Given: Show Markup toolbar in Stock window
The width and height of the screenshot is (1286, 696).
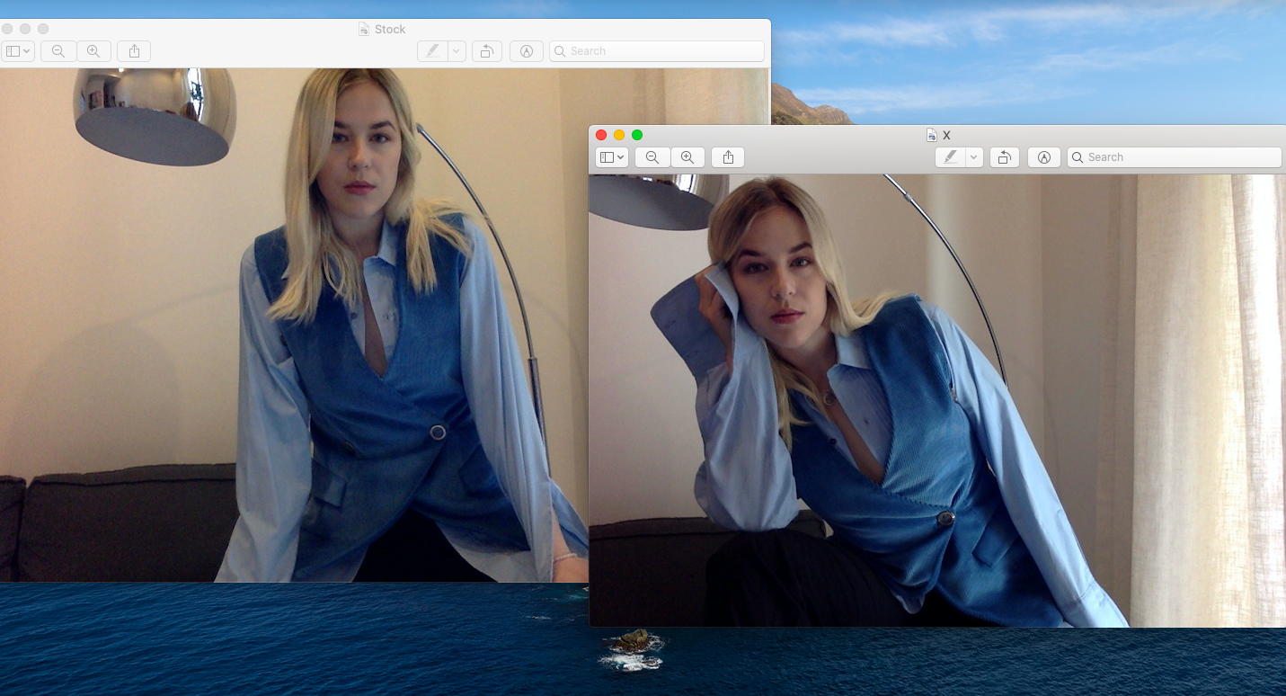Looking at the screenshot, I should (527, 51).
